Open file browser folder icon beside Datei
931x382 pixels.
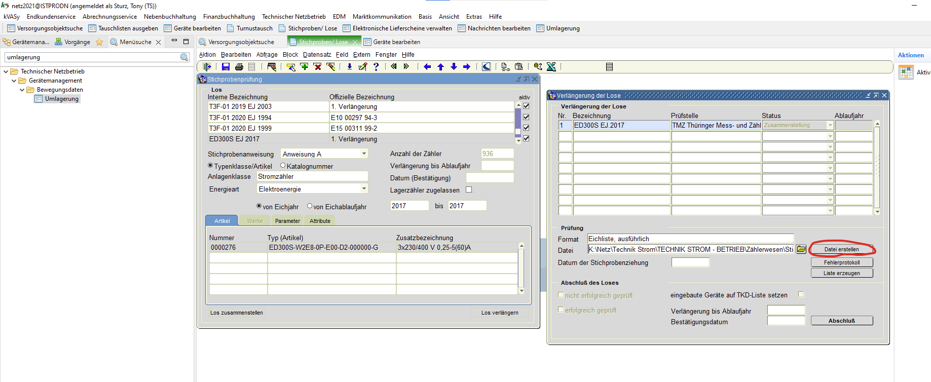801,249
